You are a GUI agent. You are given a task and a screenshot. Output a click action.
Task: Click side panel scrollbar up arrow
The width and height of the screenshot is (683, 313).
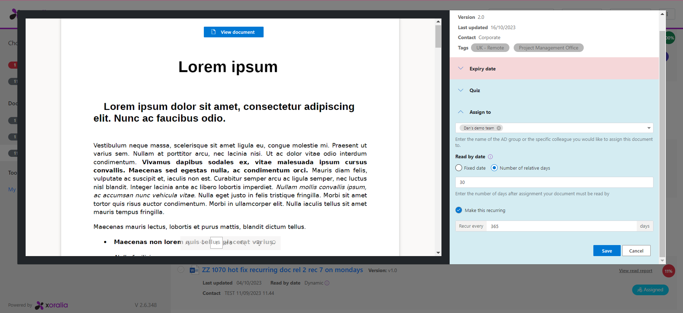click(x=662, y=14)
